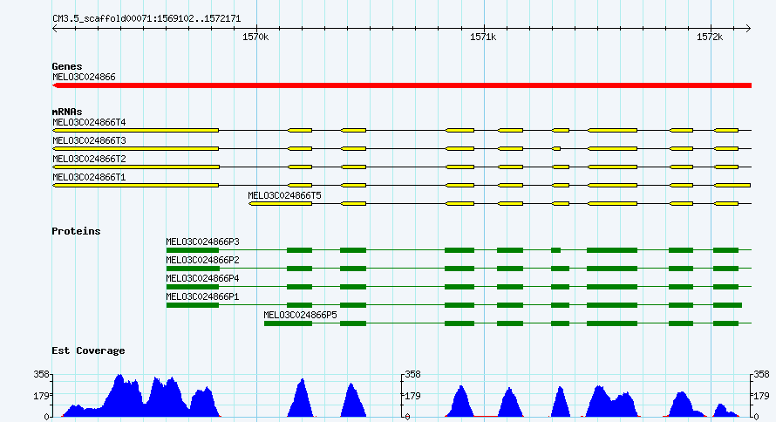
Task: Open the MEL03C024866T2 transcript label
Action: pyautogui.click(x=89, y=159)
